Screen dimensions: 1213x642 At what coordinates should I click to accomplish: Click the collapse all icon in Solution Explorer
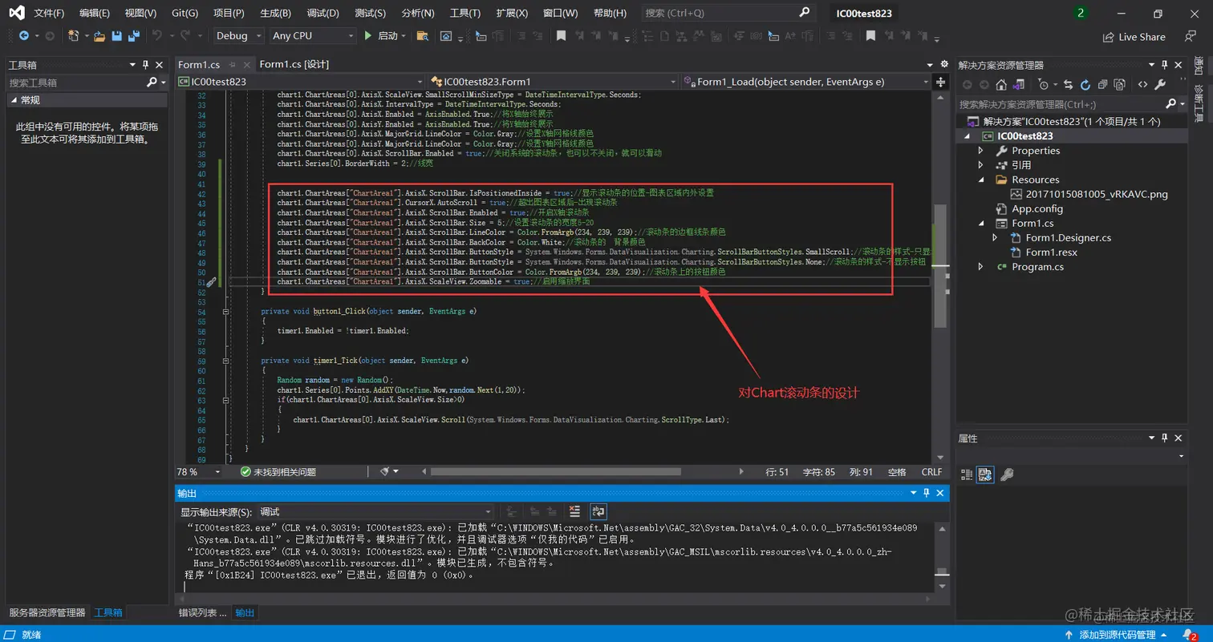(x=1103, y=84)
